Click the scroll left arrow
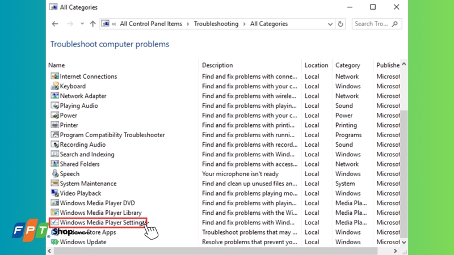This screenshot has height=255, width=454. pyautogui.click(x=49, y=251)
